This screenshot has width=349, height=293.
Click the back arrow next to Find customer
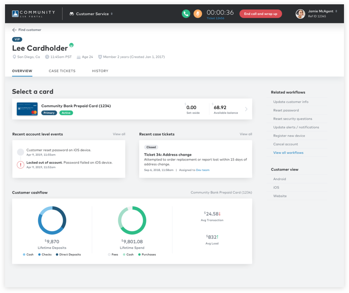pyautogui.click(x=14, y=30)
